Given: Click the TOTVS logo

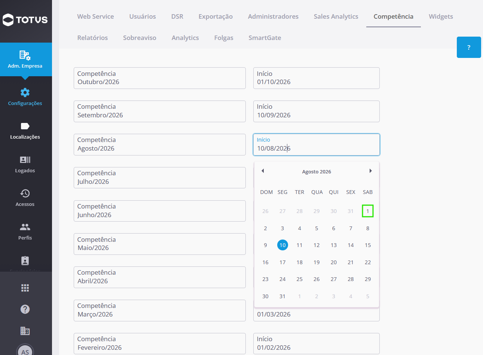Looking at the screenshot, I should click(25, 20).
